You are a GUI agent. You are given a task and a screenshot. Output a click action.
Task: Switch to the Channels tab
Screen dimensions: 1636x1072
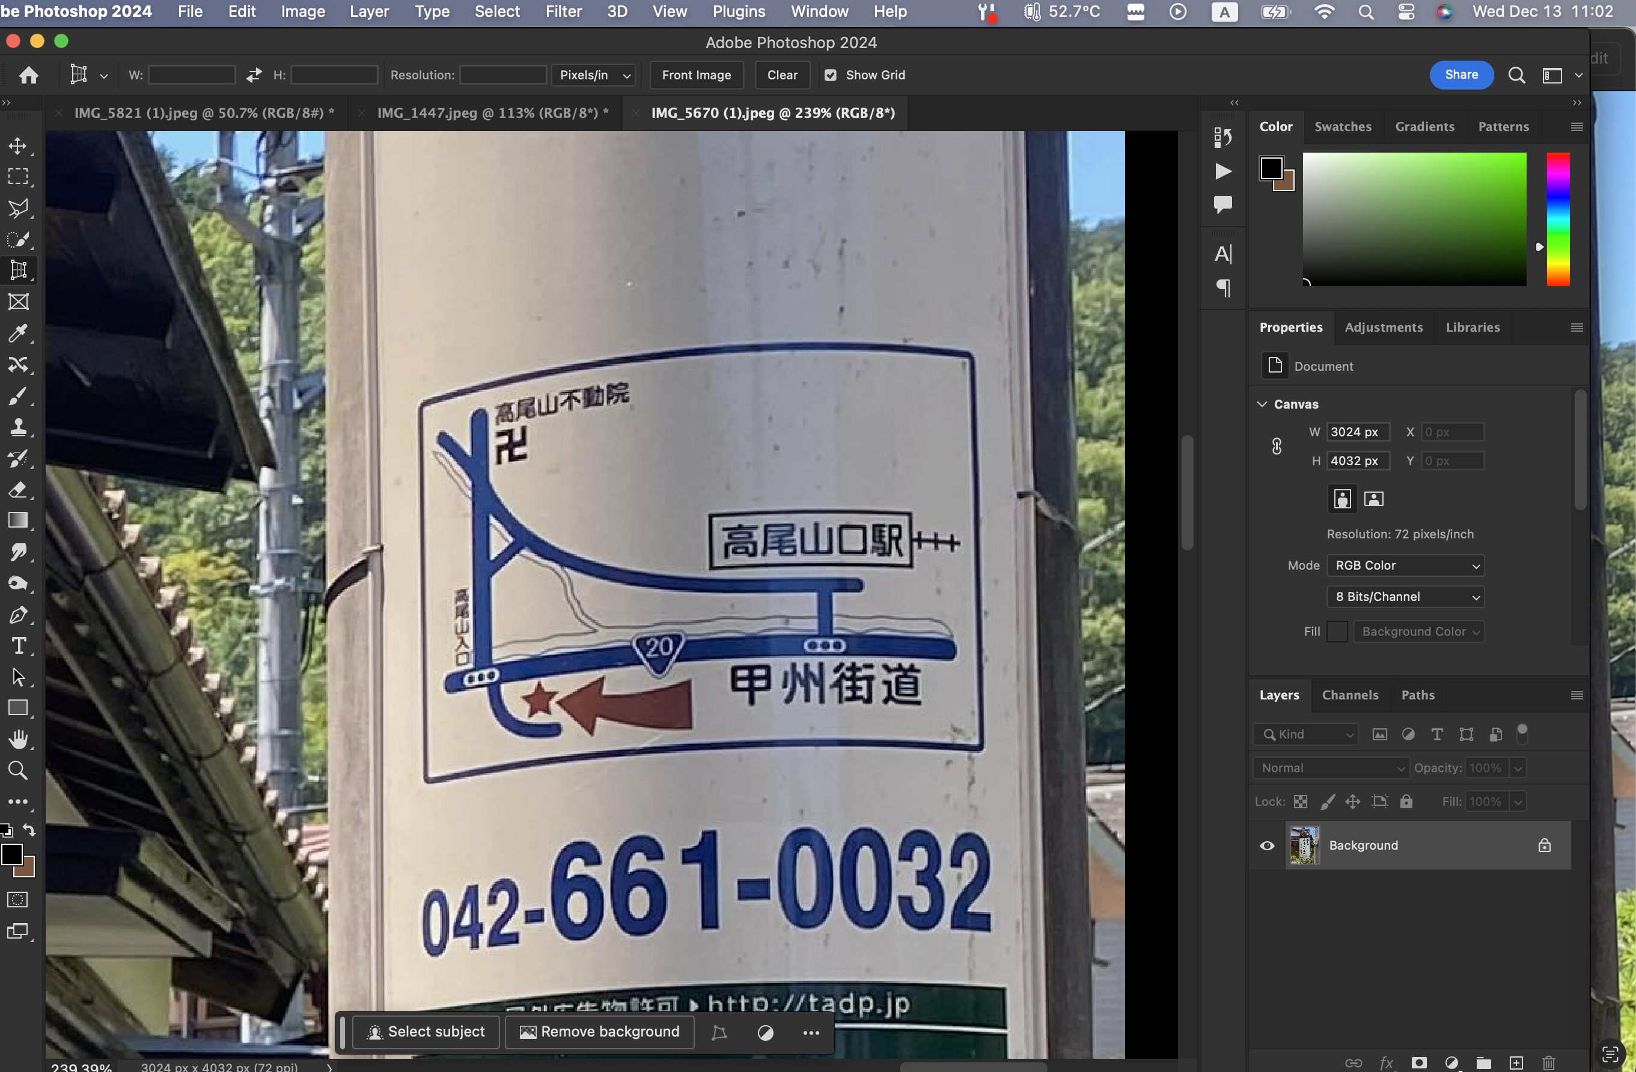[x=1350, y=695]
